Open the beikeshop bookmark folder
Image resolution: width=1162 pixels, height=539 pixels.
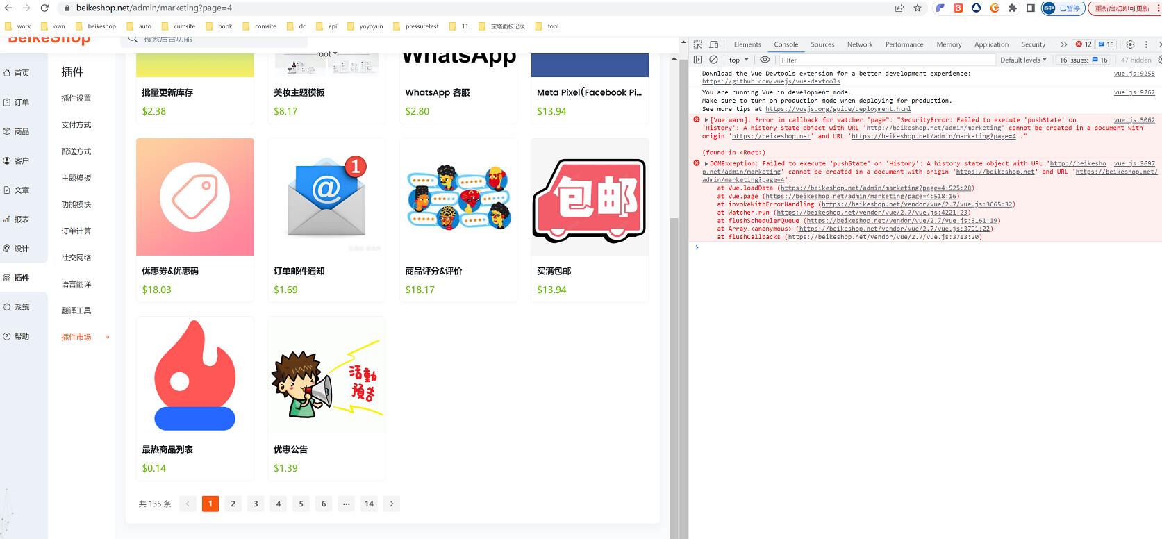pyautogui.click(x=96, y=26)
